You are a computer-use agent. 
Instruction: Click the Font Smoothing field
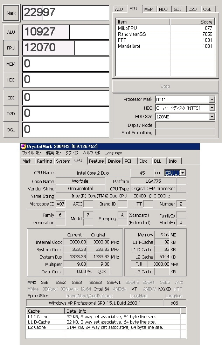tap(185, 132)
